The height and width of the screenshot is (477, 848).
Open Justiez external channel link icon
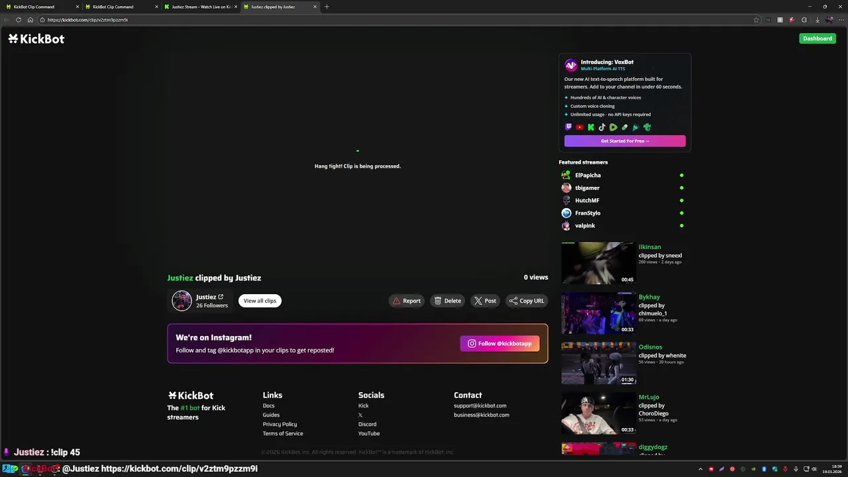pos(221,297)
